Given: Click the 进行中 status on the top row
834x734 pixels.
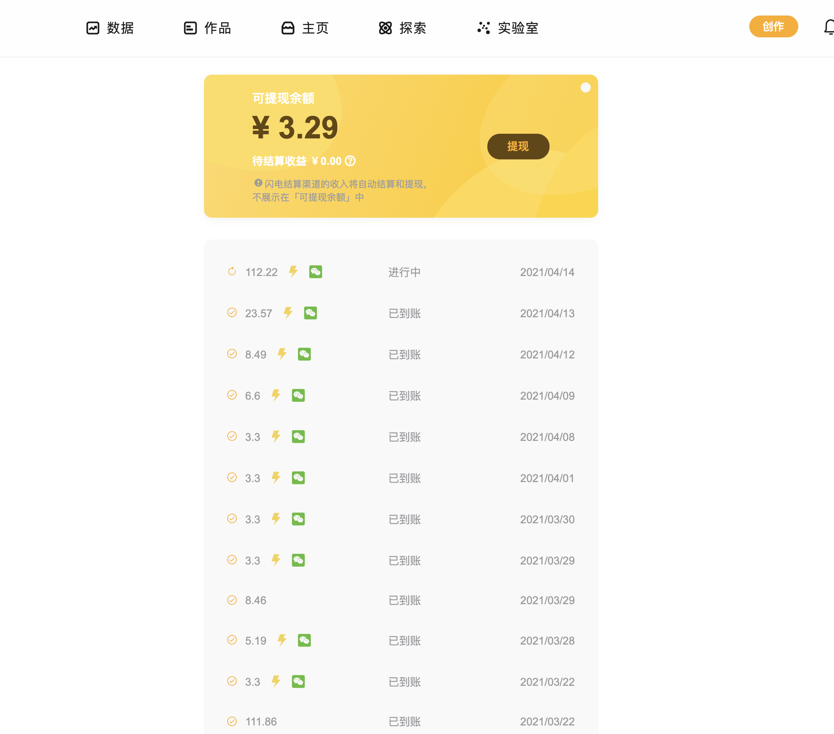Looking at the screenshot, I should (404, 272).
